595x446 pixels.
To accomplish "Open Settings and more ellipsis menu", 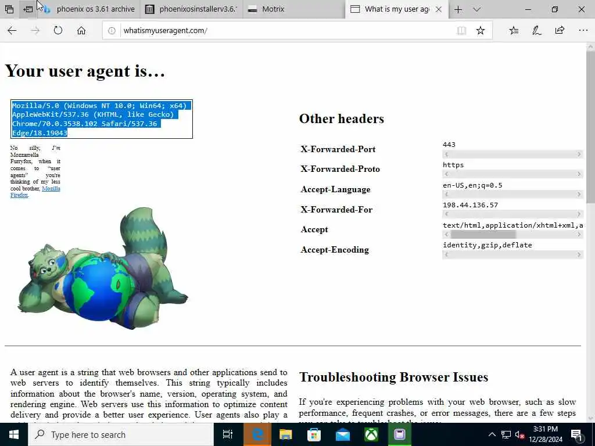I will 583,30.
